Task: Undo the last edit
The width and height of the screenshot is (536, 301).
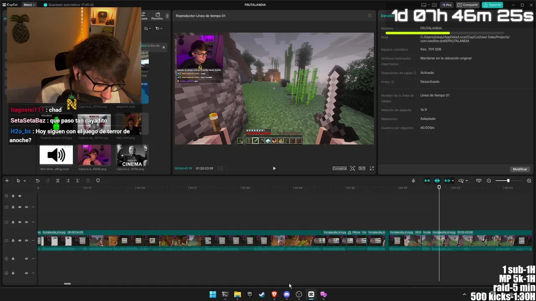Action: [37, 181]
